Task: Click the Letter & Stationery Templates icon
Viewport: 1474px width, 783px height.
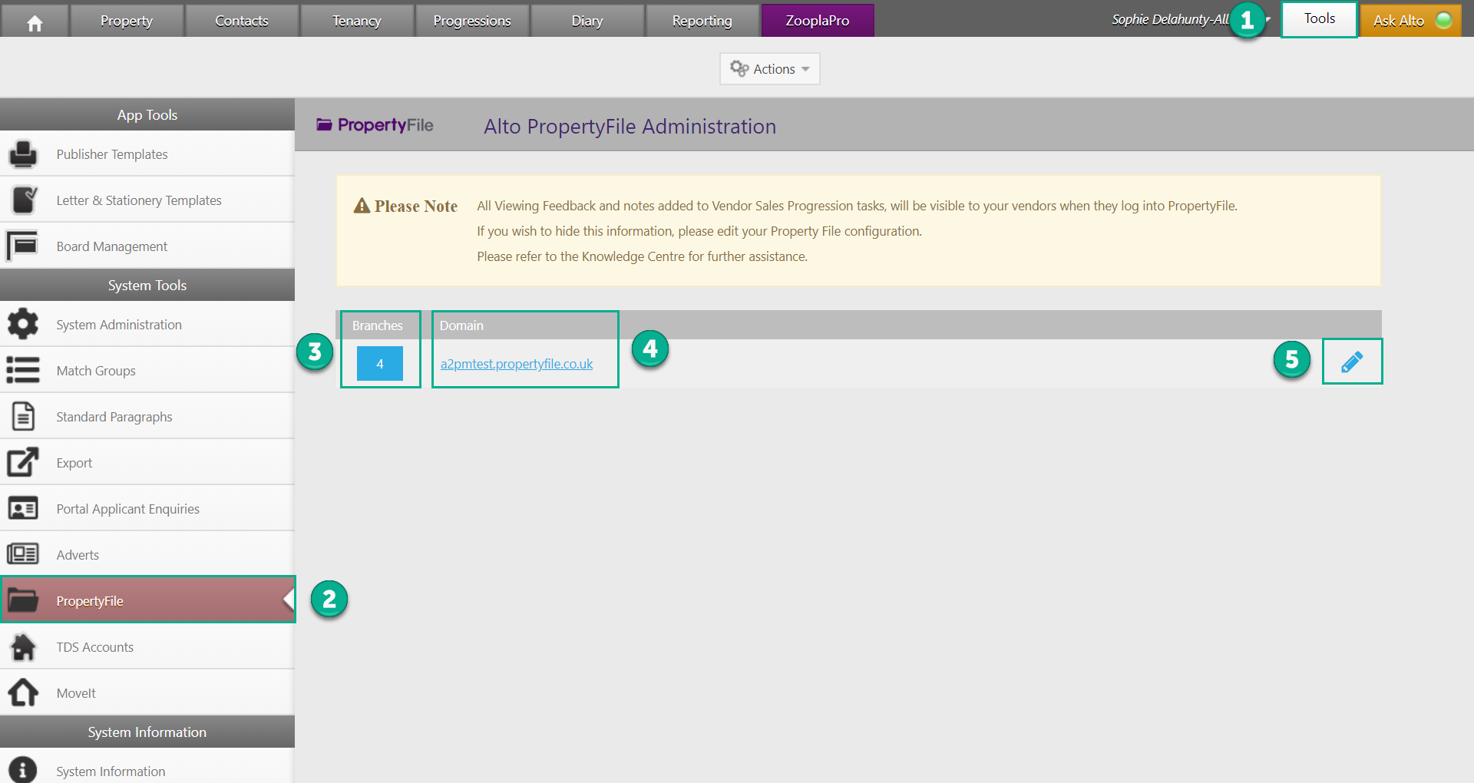Action: click(23, 200)
